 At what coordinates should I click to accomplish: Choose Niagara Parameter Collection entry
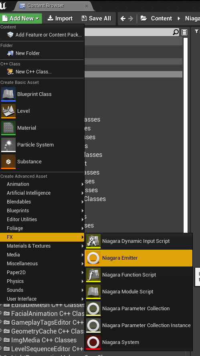point(139,309)
